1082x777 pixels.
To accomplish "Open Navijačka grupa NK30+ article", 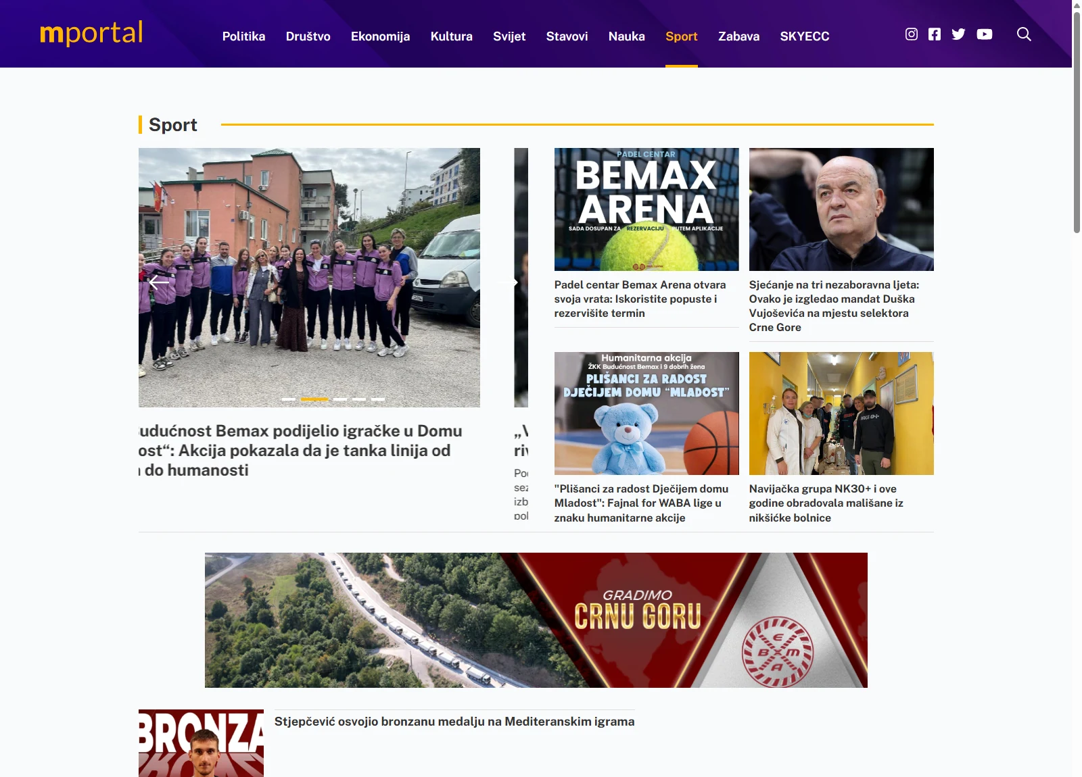I will pos(826,503).
